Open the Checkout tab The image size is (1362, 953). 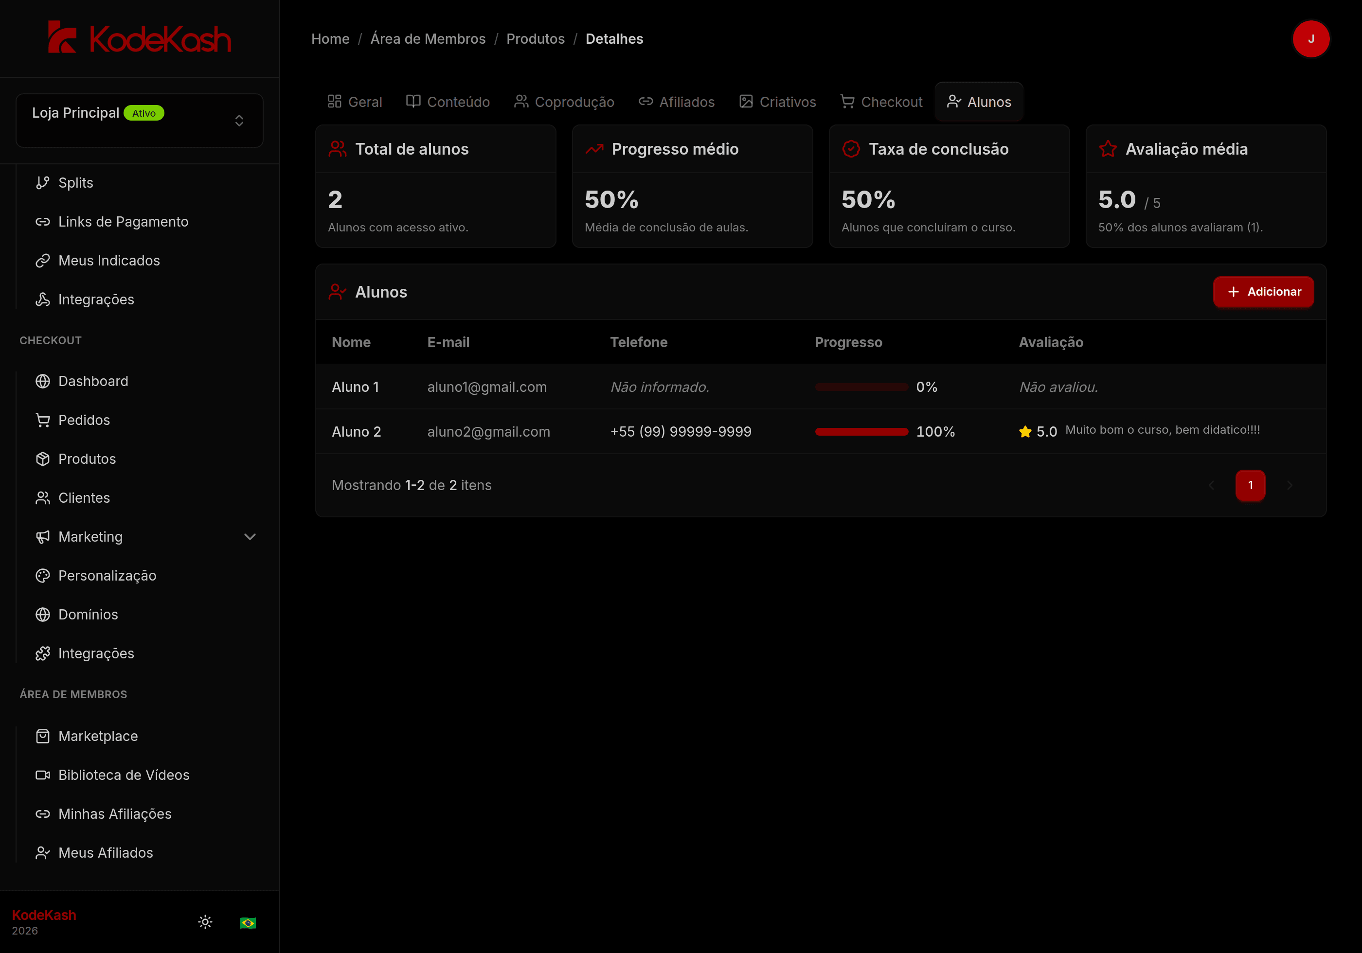click(x=881, y=102)
